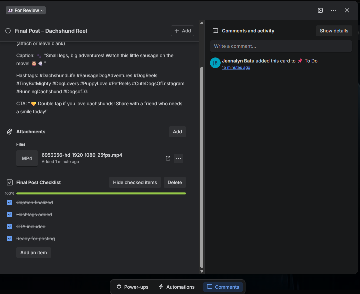
Task: Click the Jennalyn Batu avatar
Action: click(215, 63)
